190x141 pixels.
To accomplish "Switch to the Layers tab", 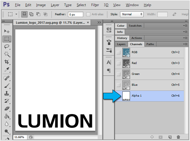I will (x=121, y=44).
